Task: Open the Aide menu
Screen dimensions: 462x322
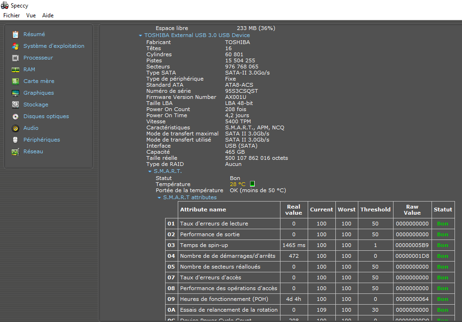Action: point(48,15)
